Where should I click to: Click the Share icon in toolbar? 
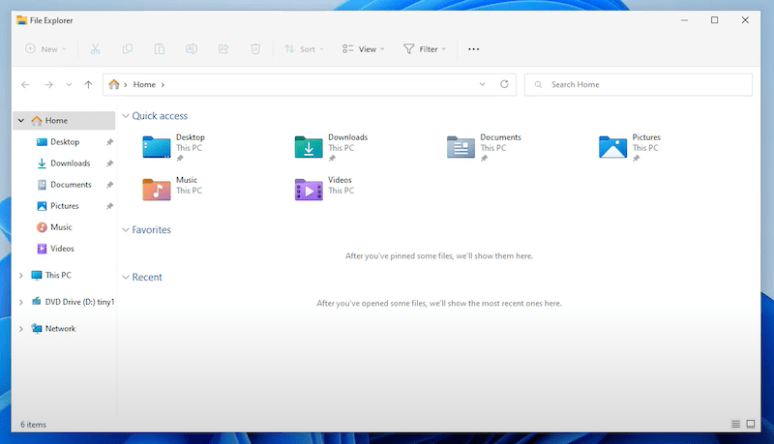(x=223, y=48)
